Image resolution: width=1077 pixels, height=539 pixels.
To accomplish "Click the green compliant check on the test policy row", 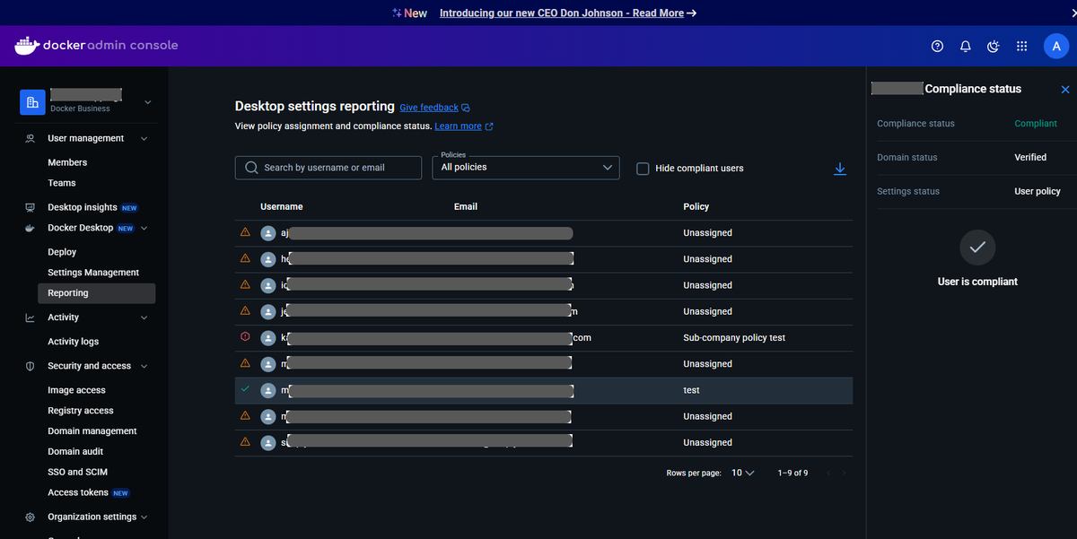I will coord(244,389).
